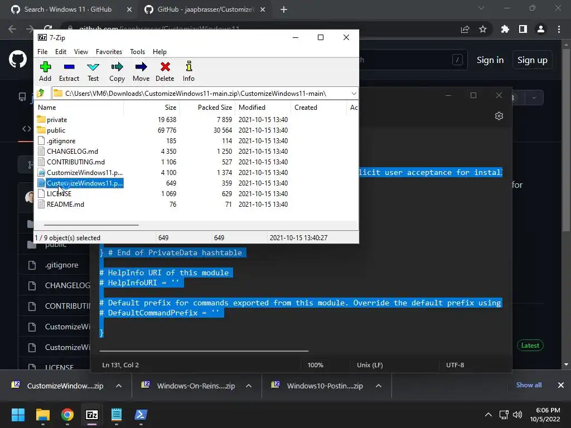Click the GitHub logo
The width and height of the screenshot is (571, 428).
[x=18, y=59]
